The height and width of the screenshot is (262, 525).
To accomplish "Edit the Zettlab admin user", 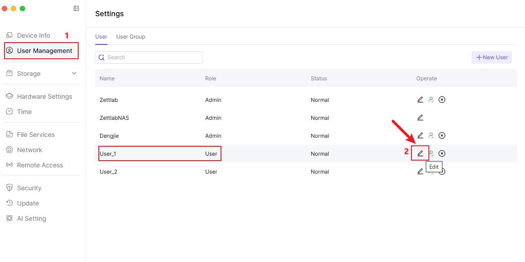I will tap(420, 100).
